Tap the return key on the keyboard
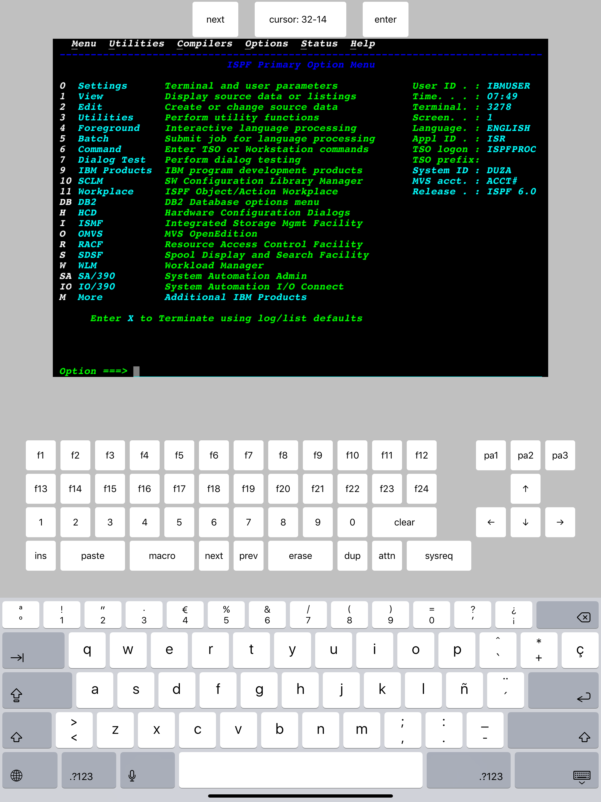This screenshot has width=601, height=802. pos(563,690)
